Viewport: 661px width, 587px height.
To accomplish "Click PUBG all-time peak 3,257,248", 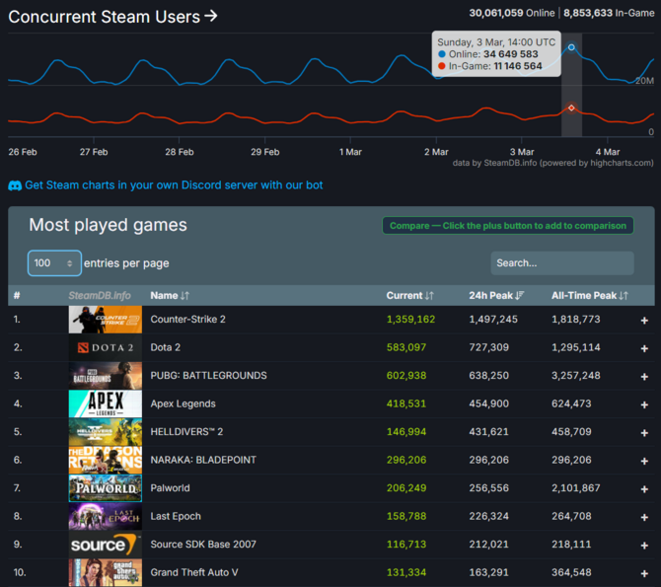I will click(576, 375).
